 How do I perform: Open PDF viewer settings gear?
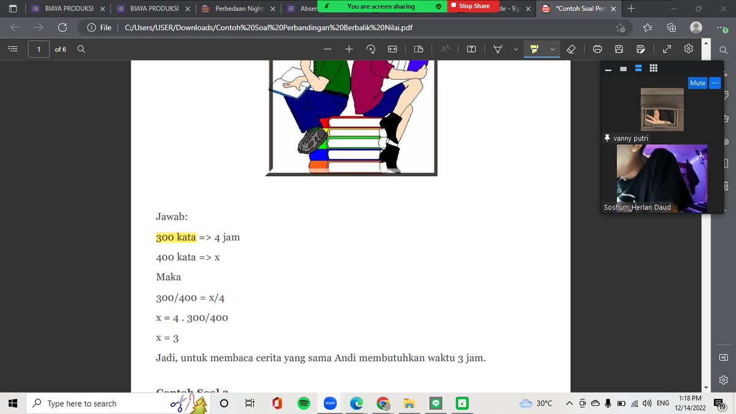pos(689,49)
